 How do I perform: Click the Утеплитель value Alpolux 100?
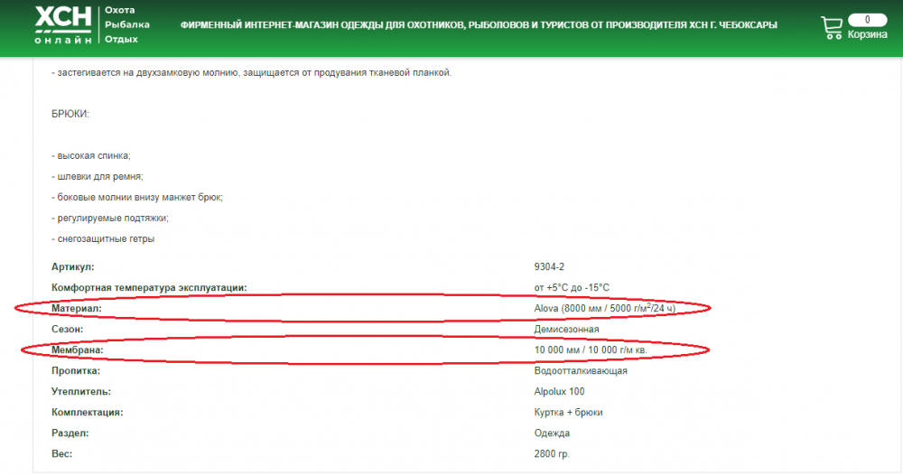560,391
